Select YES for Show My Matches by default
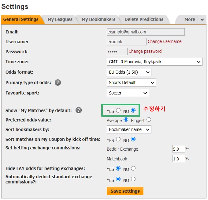 point(118,110)
